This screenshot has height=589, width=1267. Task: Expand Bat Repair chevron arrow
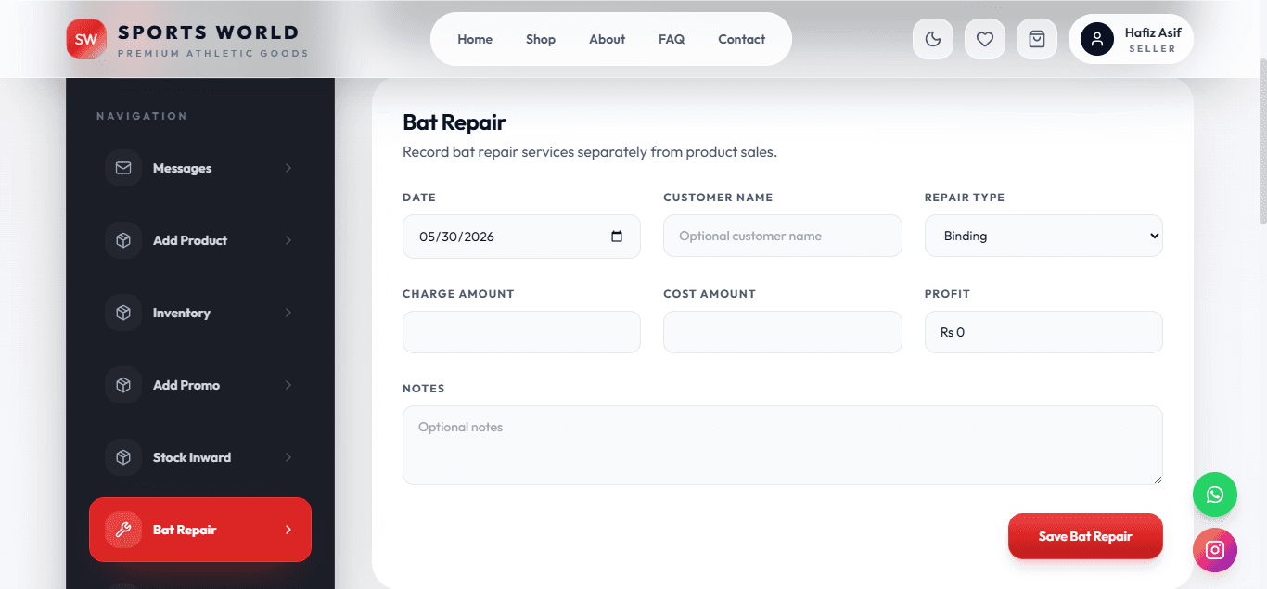288,530
